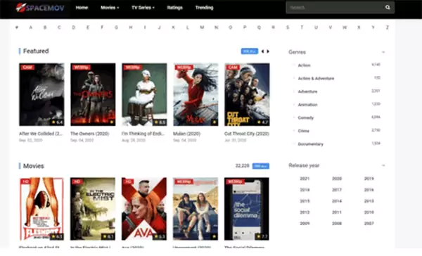Go to previous featured slide arrow
Screen dimensions: 422x256
262,51
